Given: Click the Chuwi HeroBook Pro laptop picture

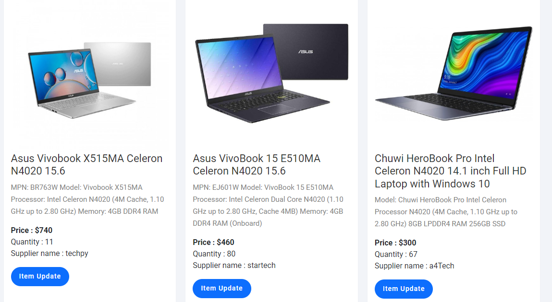Looking at the screenshot, I should point(454,73).
